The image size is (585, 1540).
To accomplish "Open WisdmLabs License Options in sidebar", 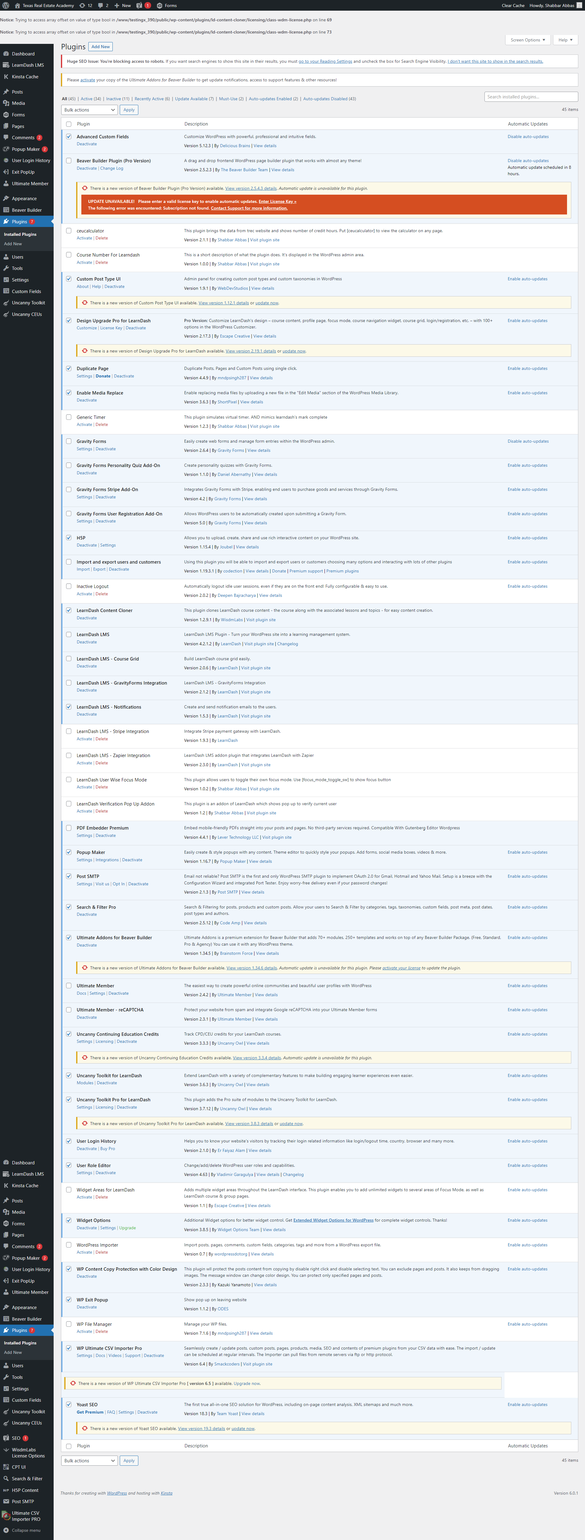I will (27, 1453).
